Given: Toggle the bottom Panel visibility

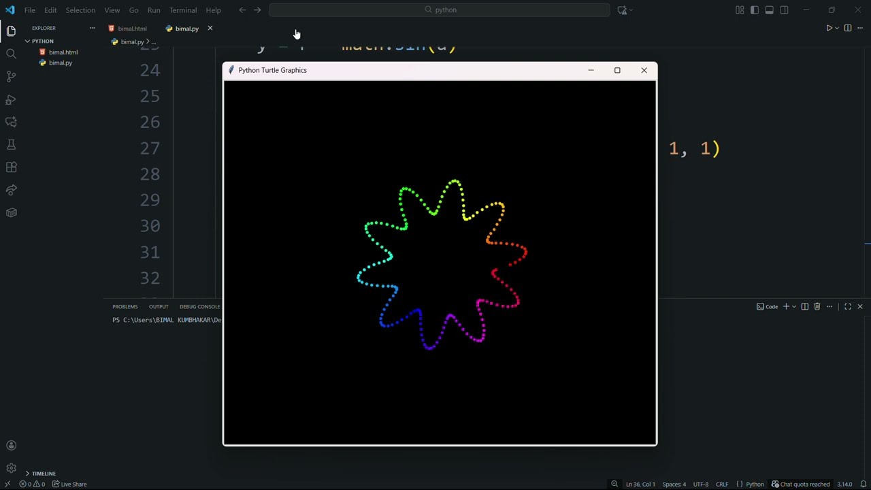Looking at the screenshot, I should (x=770, y=10).
